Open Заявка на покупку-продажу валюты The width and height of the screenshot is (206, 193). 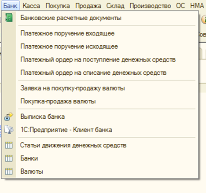click(x=100, y=88)
